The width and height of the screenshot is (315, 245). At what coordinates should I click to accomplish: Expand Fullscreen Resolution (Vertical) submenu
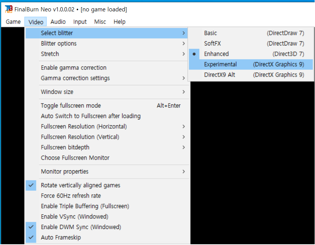107,137
